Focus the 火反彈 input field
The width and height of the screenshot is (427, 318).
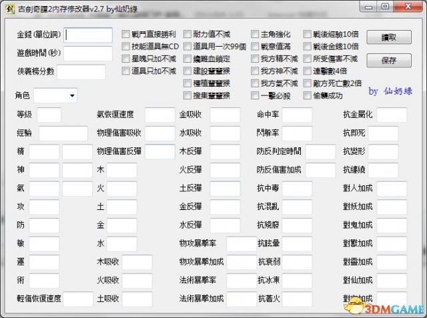pos(225,170)
